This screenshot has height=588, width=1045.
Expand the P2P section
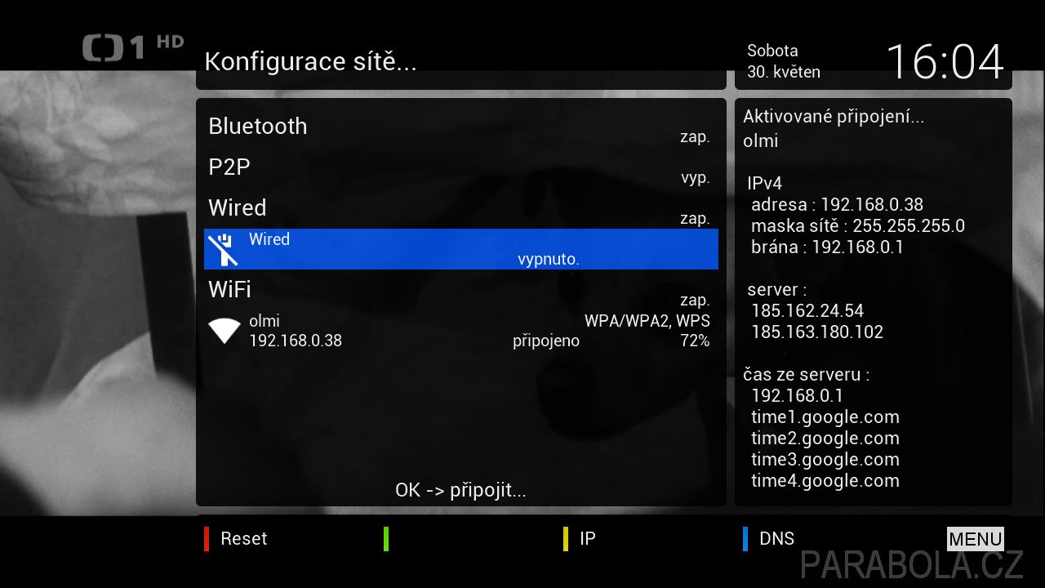point(229,167)
